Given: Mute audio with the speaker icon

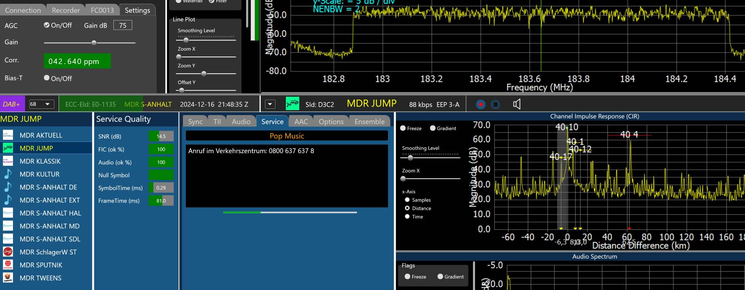Looking at the screenshot, I should 517,104.
